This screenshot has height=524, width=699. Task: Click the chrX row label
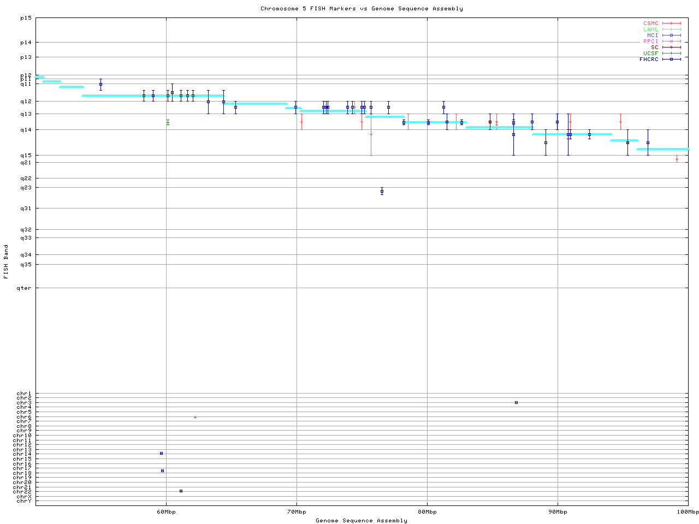pos(24,496)
